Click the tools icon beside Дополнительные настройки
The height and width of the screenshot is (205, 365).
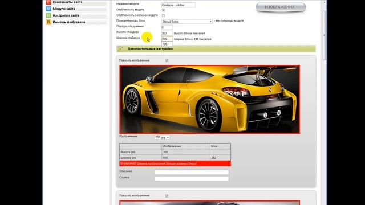point(120,49)
